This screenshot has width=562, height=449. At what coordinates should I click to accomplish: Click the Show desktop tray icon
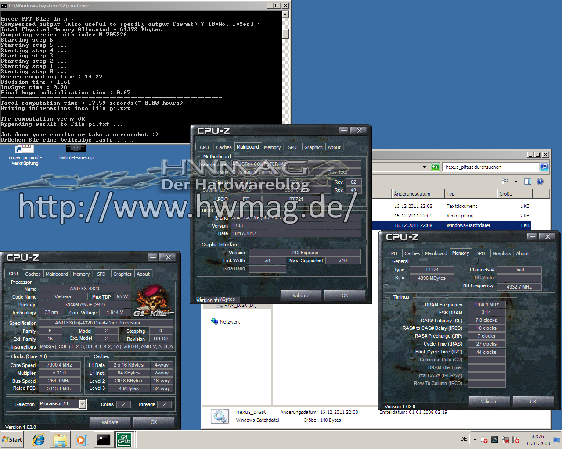(x=557, y=440)
